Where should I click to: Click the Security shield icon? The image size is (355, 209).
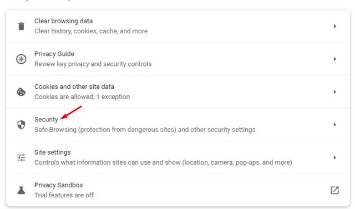point(21,125)
